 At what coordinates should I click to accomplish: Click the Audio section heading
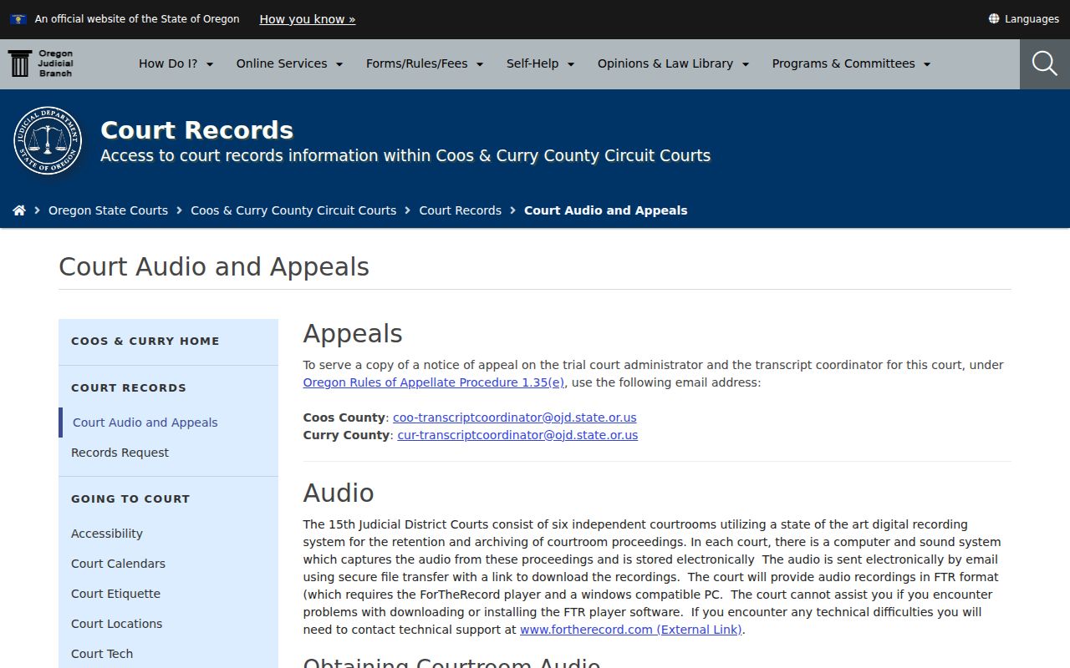pos(339,493)
